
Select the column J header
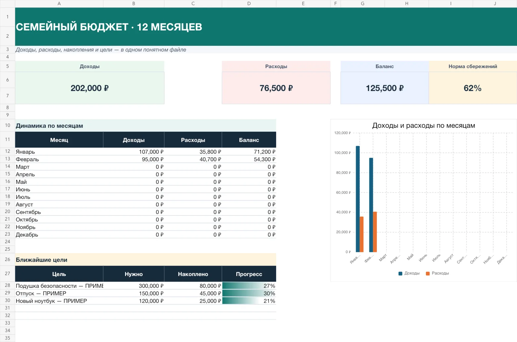click(x=495, y=4)
